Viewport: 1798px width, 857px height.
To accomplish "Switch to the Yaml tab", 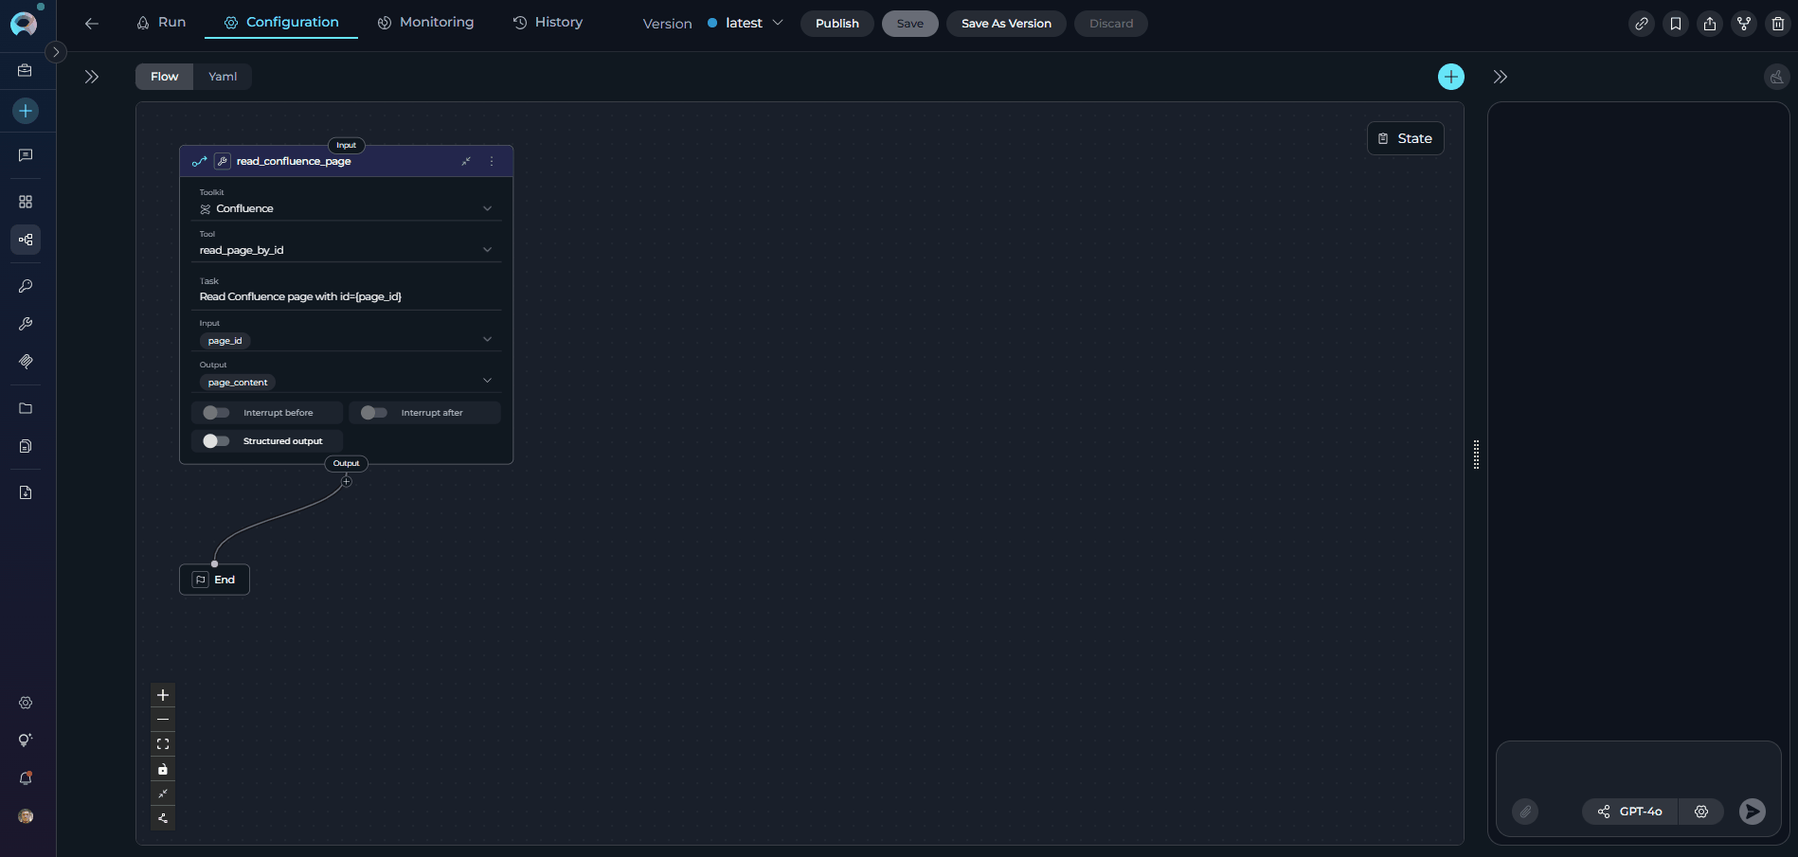I will [x=223, y=77].
